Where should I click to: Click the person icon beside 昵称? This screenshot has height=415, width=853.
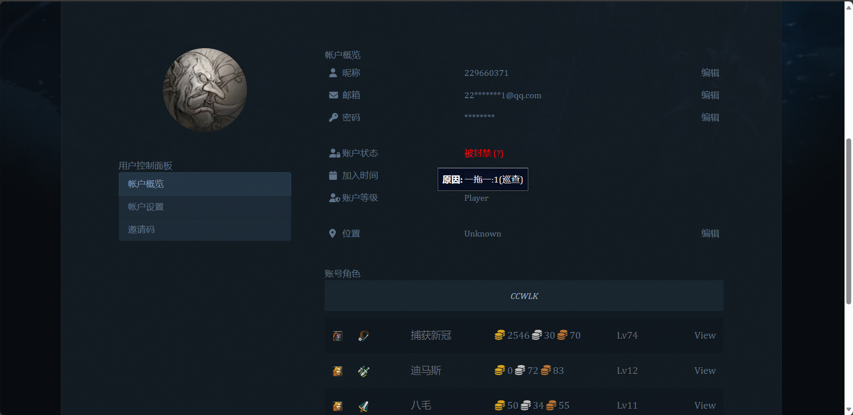click(333, 73)
